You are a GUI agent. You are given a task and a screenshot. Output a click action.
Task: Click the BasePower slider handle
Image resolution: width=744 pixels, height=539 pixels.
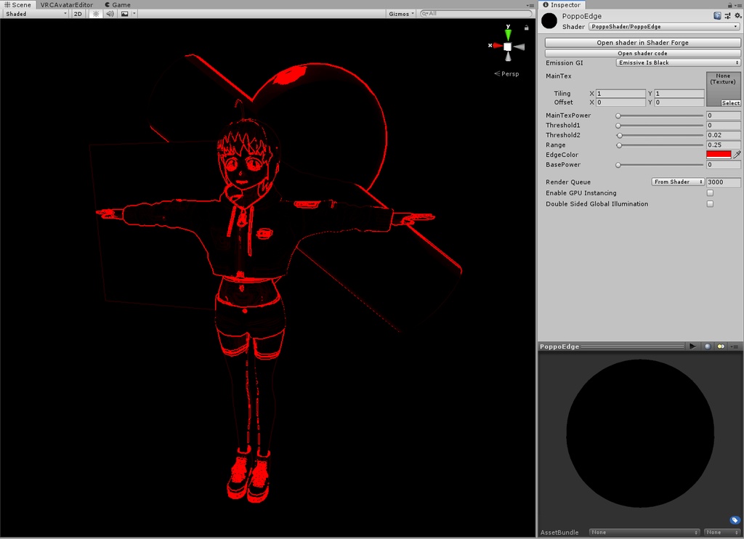(618, 165)
